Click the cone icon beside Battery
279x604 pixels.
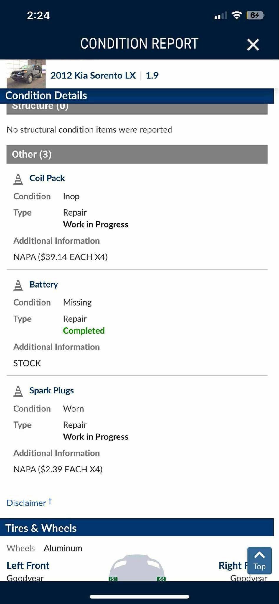tap(18, 285)
